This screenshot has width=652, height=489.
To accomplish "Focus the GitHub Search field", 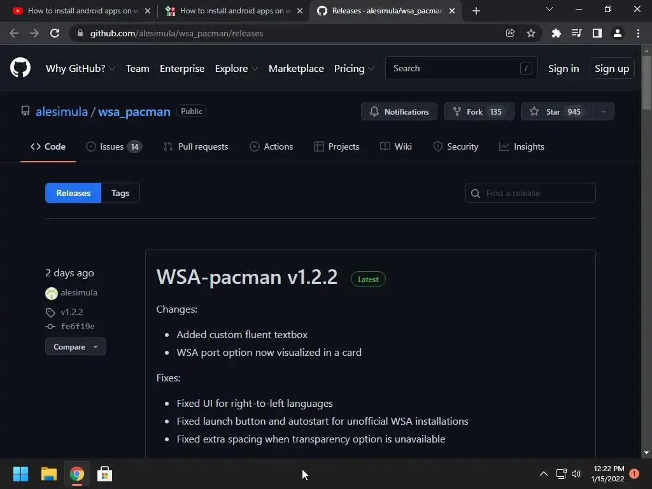I will pyautogui.click(x=462, y=68).
